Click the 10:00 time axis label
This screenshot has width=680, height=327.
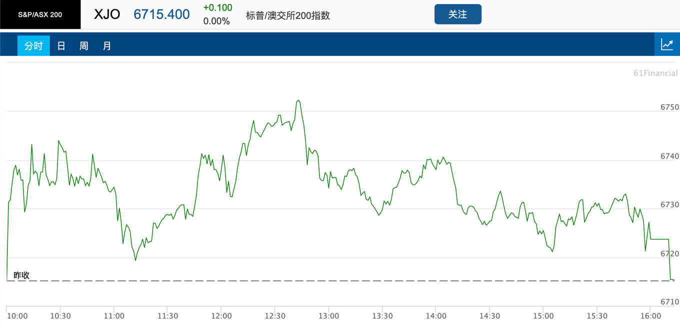coord(17,316)
